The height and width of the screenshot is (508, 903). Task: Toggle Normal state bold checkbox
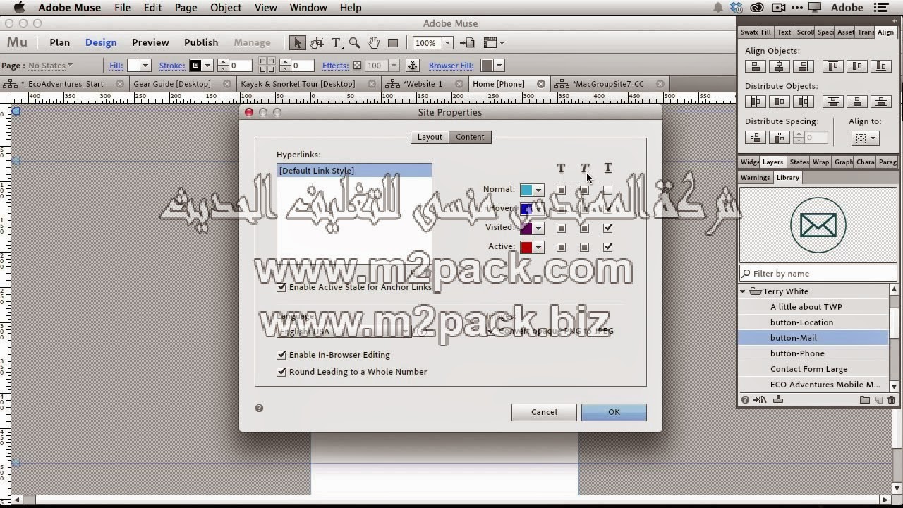tap(561, 190)
